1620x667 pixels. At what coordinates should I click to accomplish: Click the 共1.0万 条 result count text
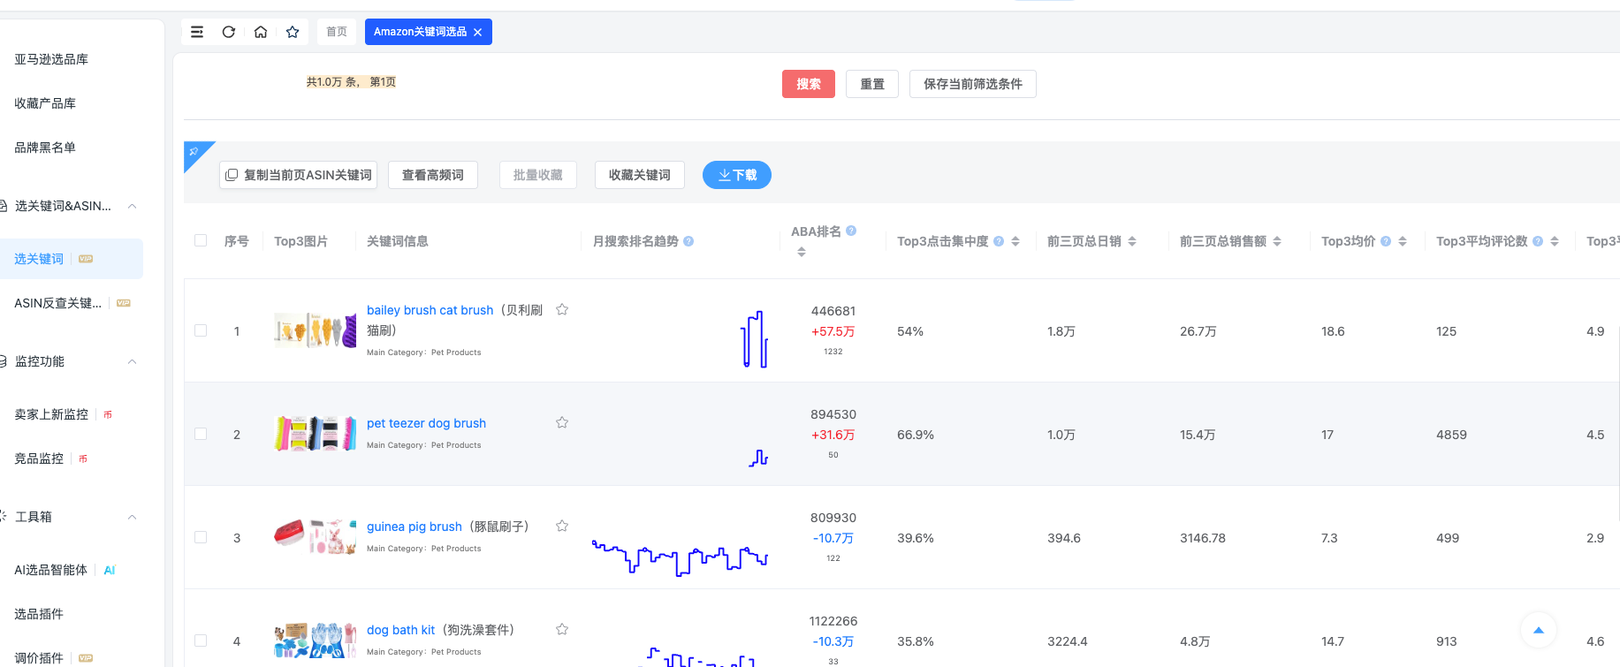(x=351, y=82)
